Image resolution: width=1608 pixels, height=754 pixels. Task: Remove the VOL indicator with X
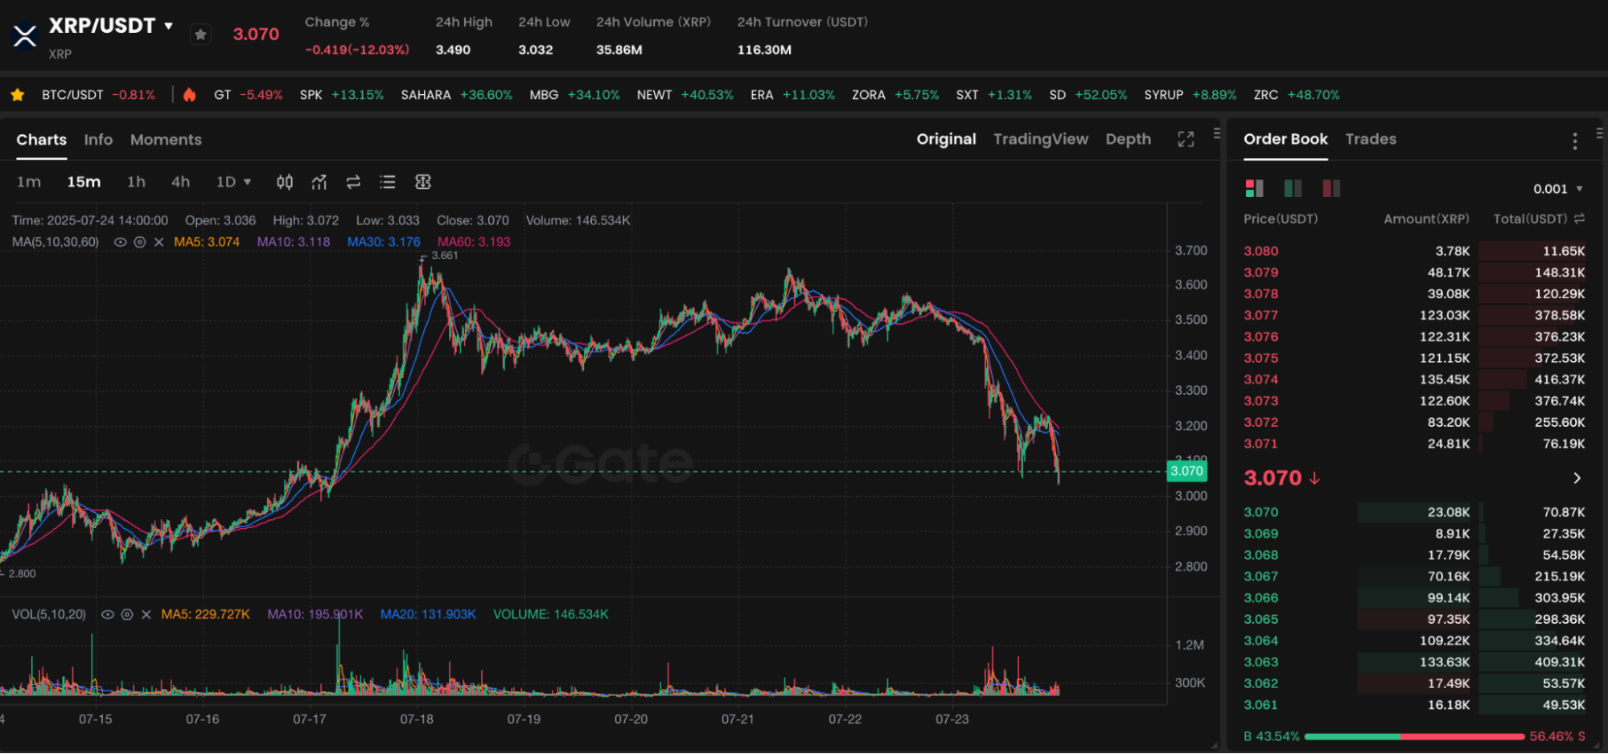point(146,614)
